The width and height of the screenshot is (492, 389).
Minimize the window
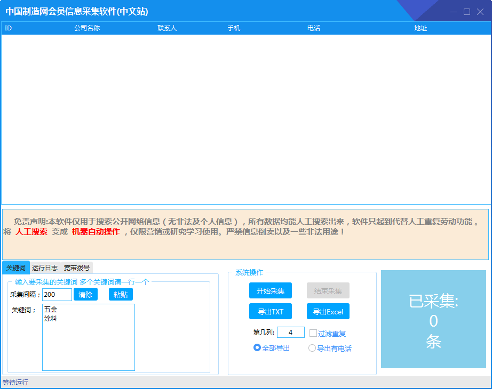pyautogui.click(x=454, y=12)
